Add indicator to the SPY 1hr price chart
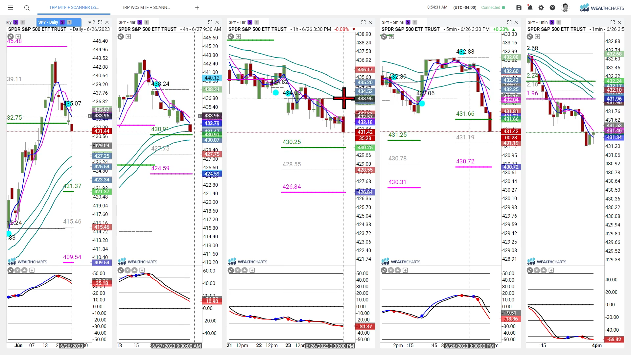 tap(238, 36)
